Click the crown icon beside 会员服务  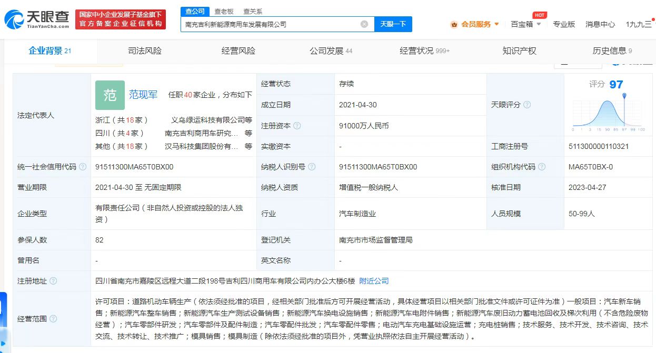[454, 24]
